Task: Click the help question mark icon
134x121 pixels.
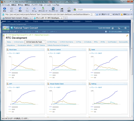Action: pyautogui.click(x=125, y=28)
